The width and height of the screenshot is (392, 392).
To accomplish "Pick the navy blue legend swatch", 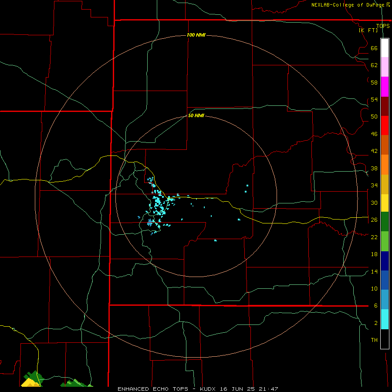I will coord(385,261).
